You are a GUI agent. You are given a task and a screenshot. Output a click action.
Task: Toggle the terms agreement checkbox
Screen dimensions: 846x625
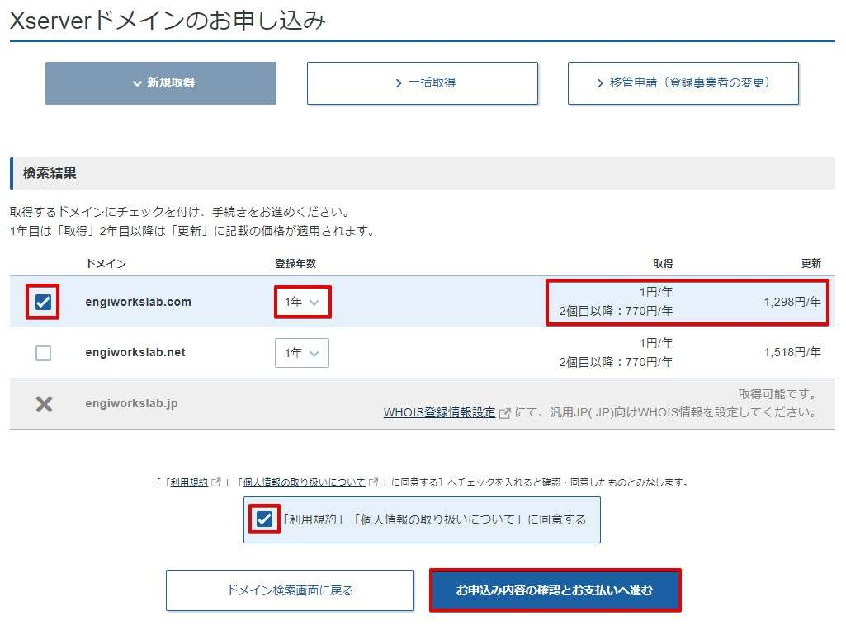pyautogui.click(x=264, y=519)
